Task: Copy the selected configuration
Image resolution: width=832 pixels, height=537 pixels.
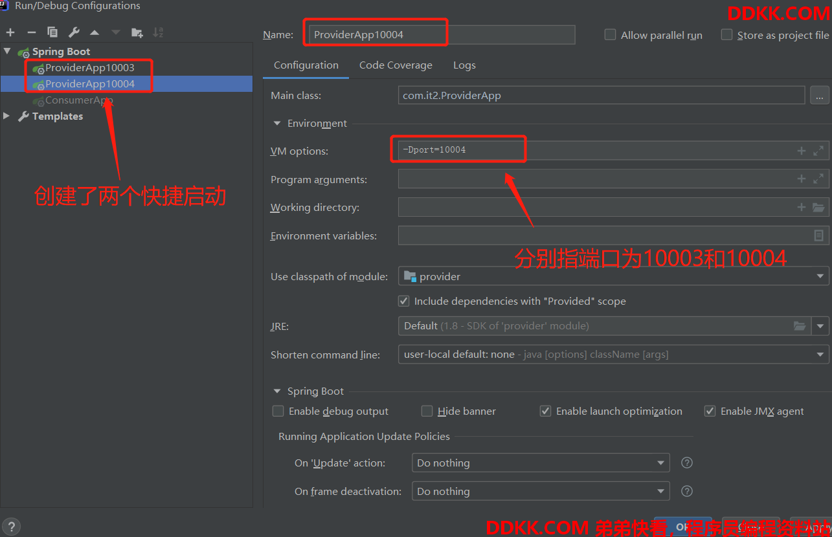Action: (x=52, y=32)
